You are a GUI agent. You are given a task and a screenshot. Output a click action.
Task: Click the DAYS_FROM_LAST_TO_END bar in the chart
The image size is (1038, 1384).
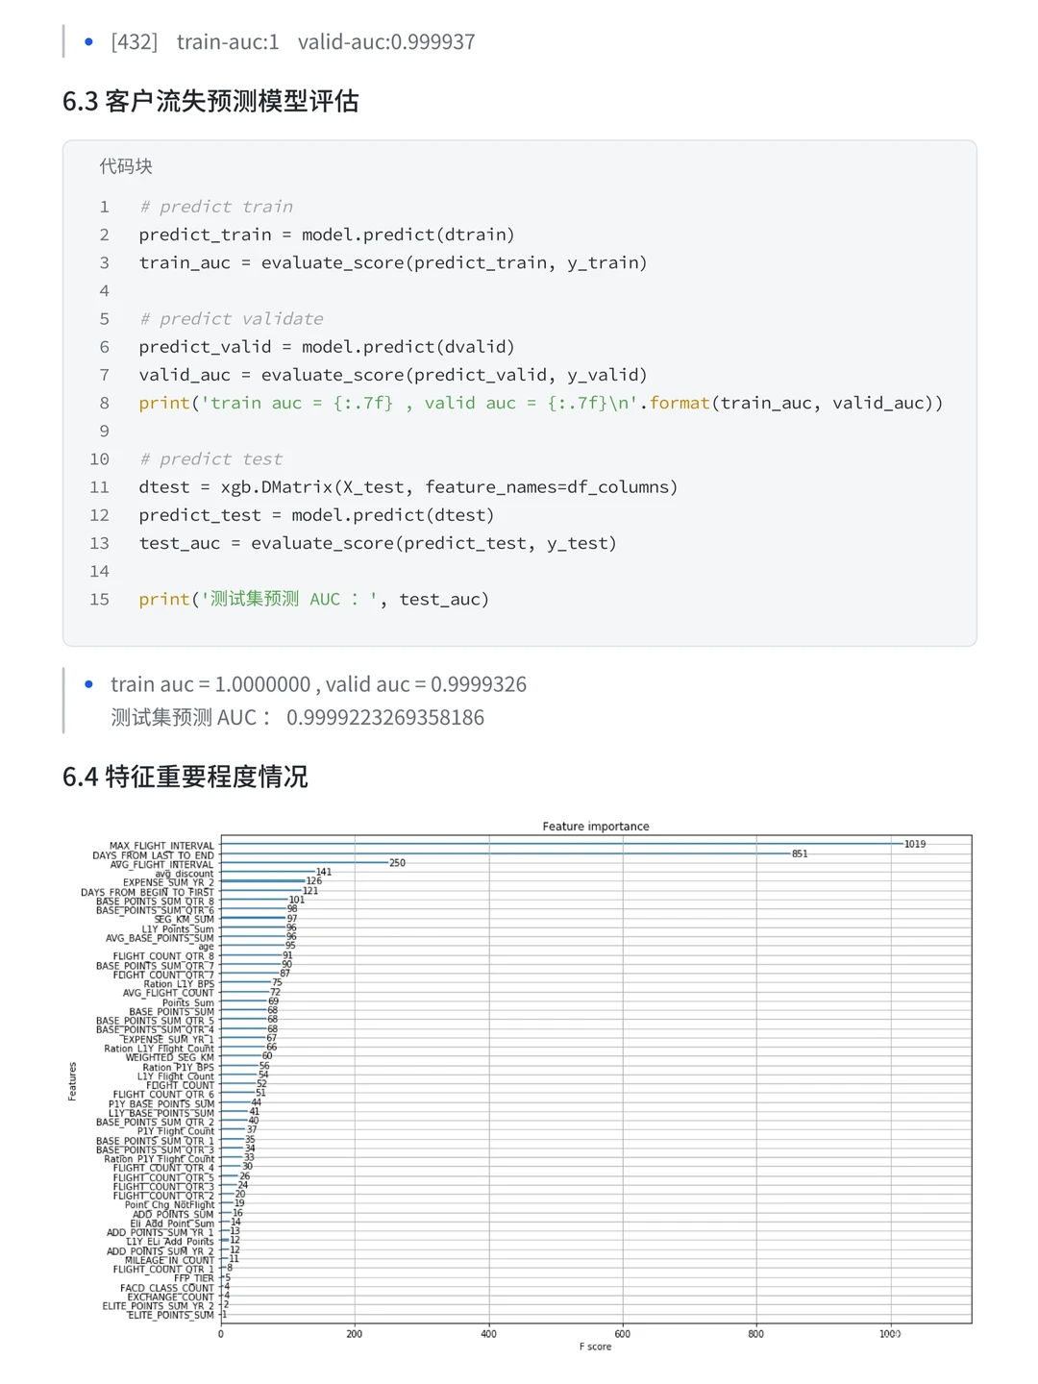[x=506, y=853]
